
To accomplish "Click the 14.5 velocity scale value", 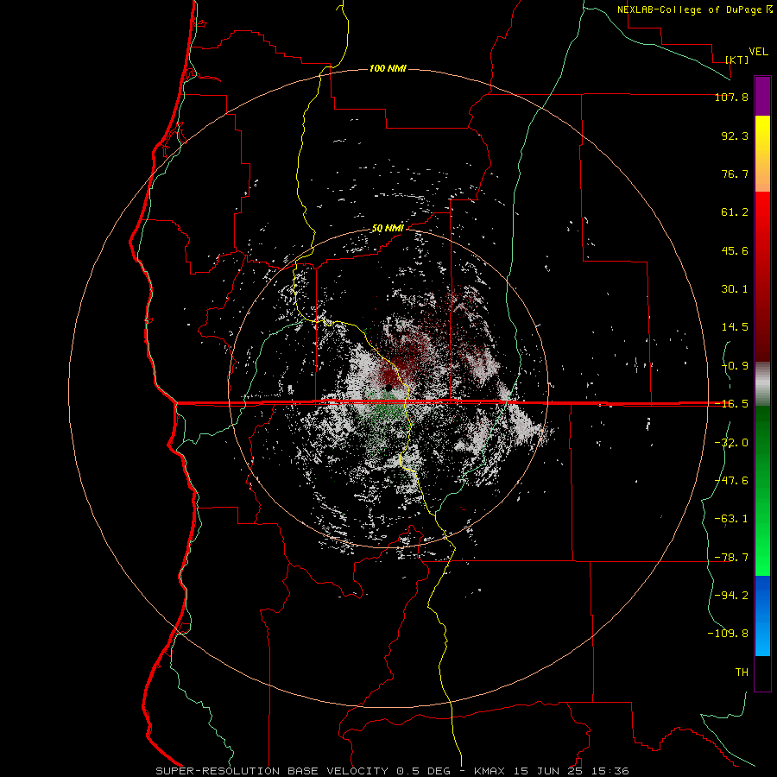I will (x=735, y=327).
